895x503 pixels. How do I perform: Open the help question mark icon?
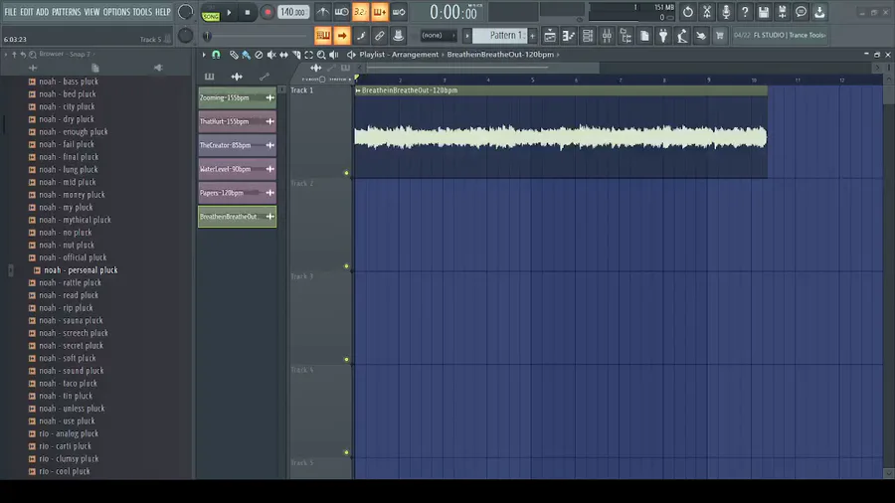click(744, 12)
